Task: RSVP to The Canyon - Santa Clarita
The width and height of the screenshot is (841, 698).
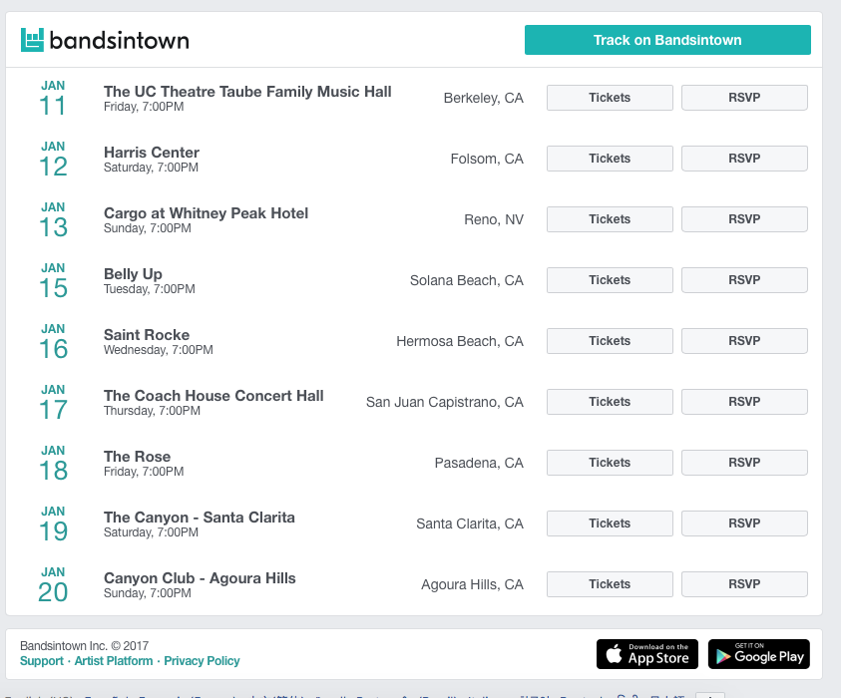Action: tap(744, 523)
